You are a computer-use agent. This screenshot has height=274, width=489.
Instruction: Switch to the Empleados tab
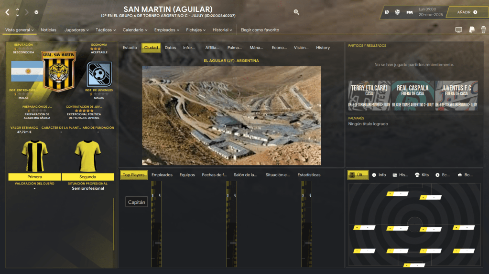[x=162, y=175]
